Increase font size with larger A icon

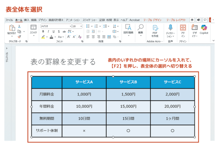[69, 37]
